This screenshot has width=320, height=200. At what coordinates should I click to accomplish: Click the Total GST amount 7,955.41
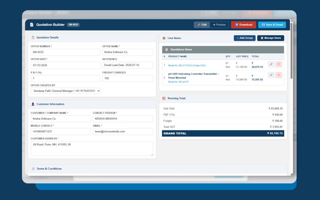(x=277, y=127)
